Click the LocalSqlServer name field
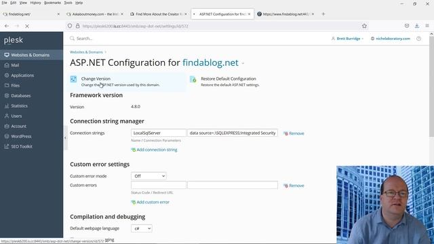Viewport: 434px width, 244px height. coord(159,133)
